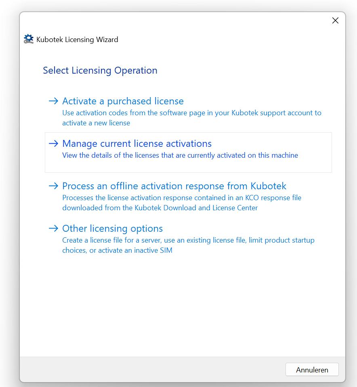Click the arrow beside Process an offline activation response
The width and height of the screenshot is (357, 387).
pos(53,186)
